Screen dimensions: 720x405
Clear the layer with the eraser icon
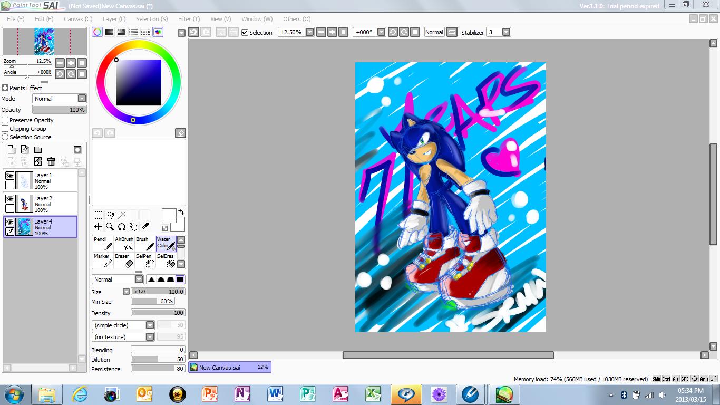point(38,161)
